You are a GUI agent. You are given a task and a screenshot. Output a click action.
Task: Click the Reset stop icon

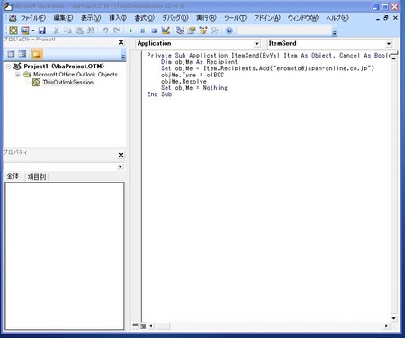(x=154, y=31)
